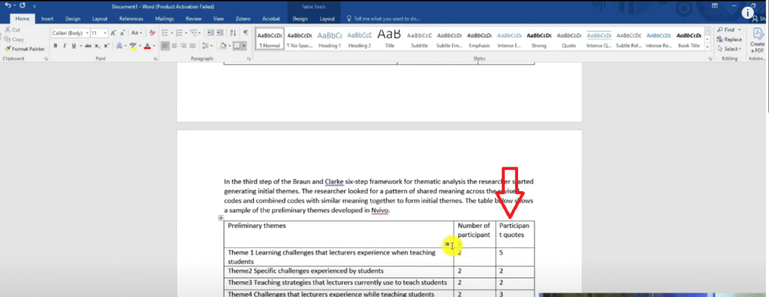This screenshot has height=297, width=769.
Task: Apply superscript formatting
Action: 107,46
